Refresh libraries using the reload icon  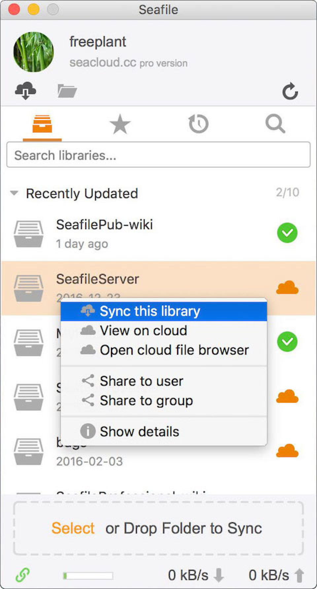(291, 91)
